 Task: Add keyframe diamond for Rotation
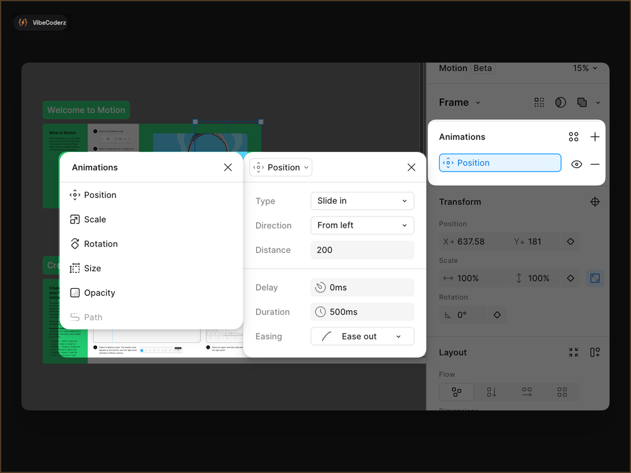pos(497,315)
